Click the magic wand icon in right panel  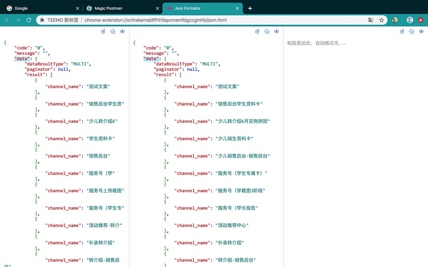click(x=412, y=31)
